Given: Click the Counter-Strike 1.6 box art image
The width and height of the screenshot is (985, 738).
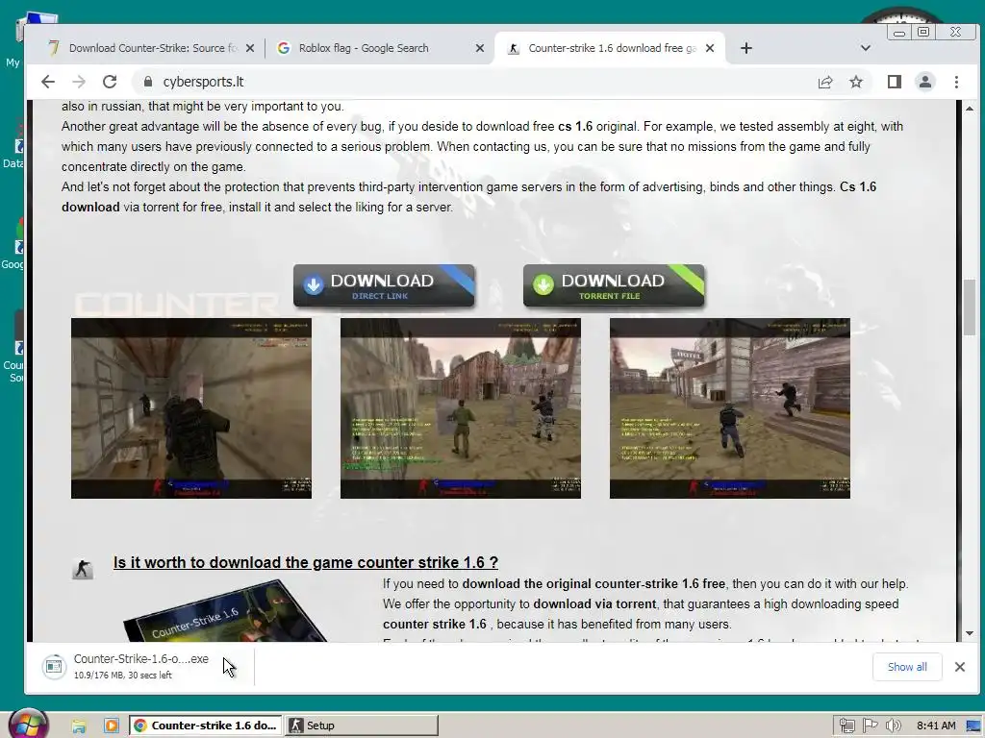Looking at the screenshot, I should pyautogui.click(x=226, y=610).
